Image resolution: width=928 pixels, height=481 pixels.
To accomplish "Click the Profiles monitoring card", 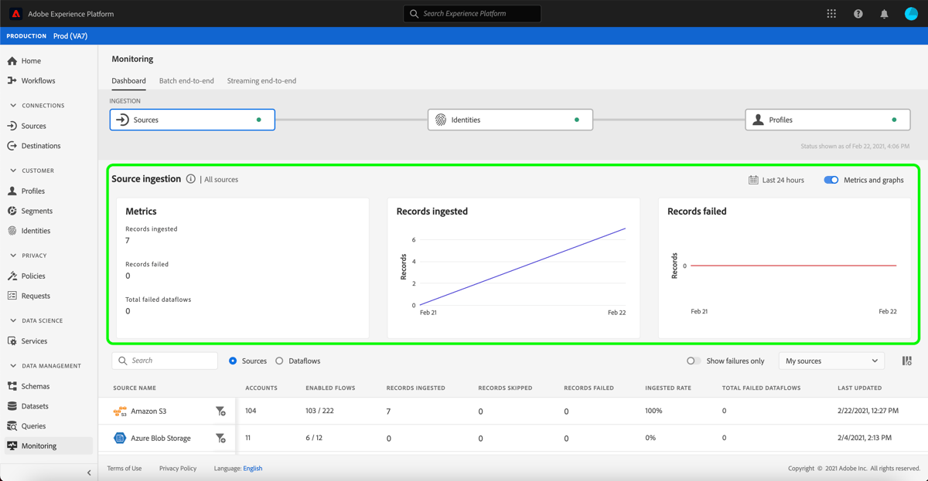I will 827,120.
